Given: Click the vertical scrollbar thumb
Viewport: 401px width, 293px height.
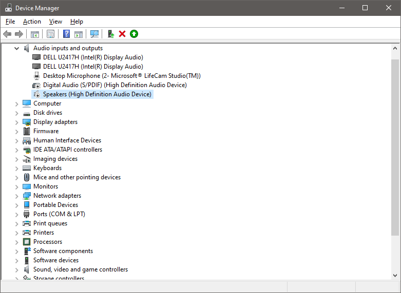Looking at the screenshot, I should pyautogui.click(x=395, y=148).
